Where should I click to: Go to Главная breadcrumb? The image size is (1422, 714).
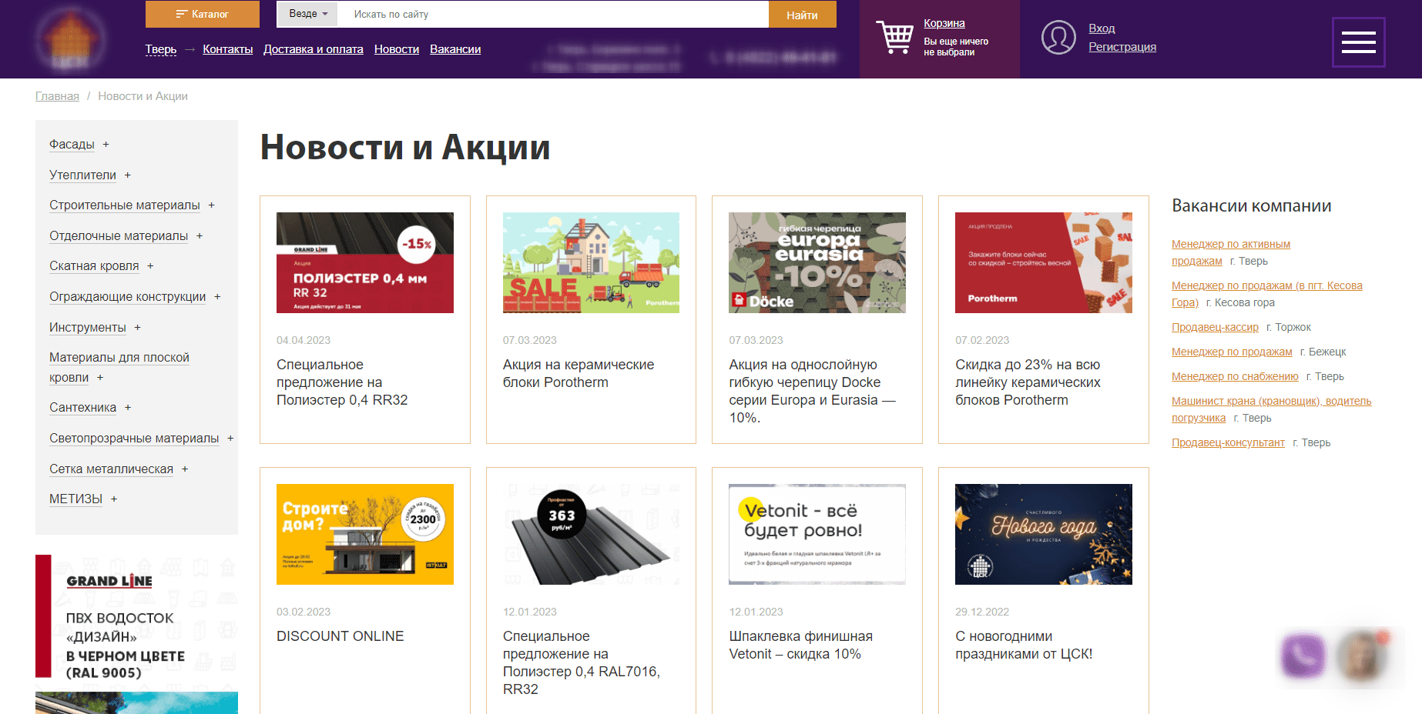point(57,96)
